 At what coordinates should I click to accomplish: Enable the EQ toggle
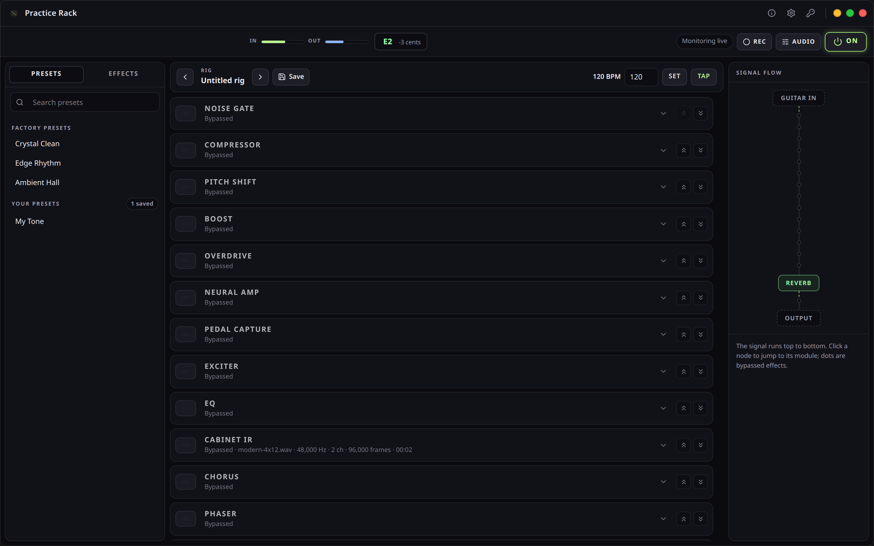click(186, 408)
